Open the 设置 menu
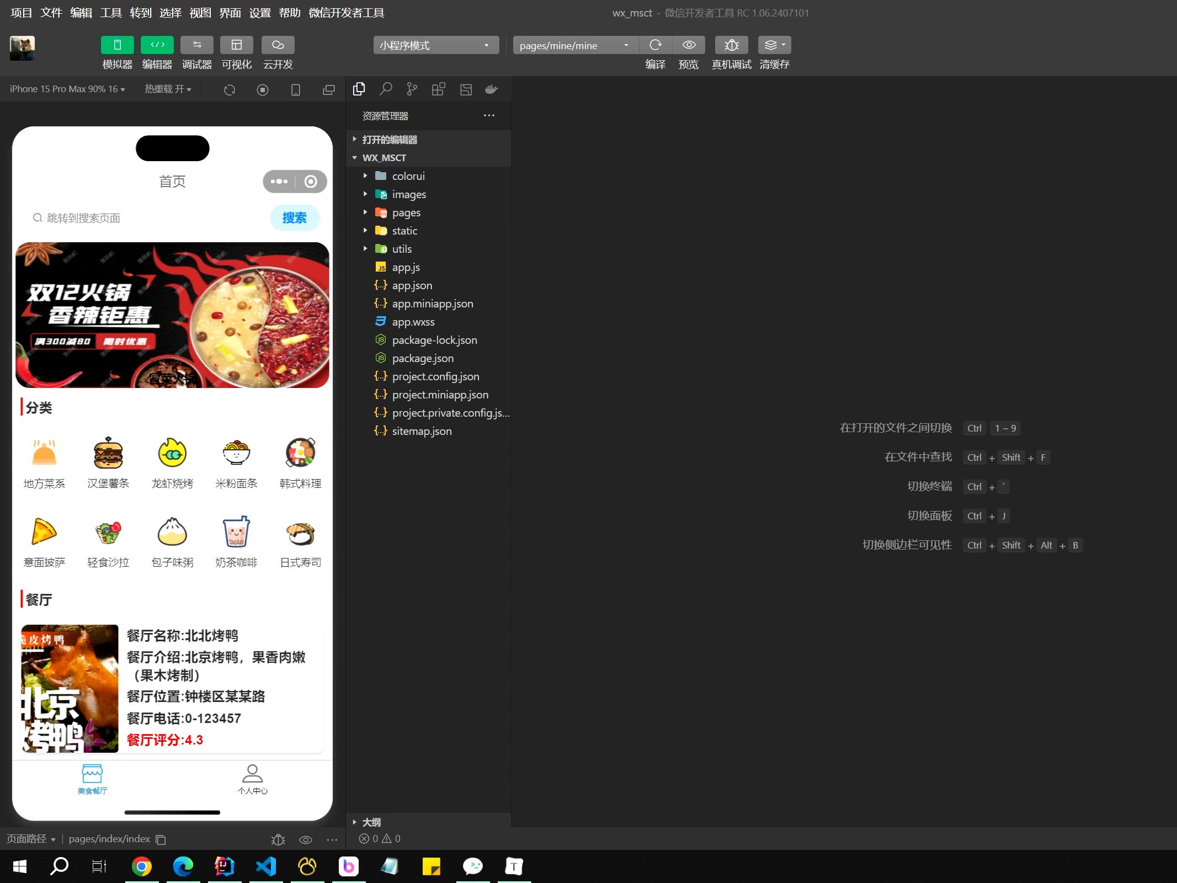This screenshot has height=883, width=1177. pos(259,13)
